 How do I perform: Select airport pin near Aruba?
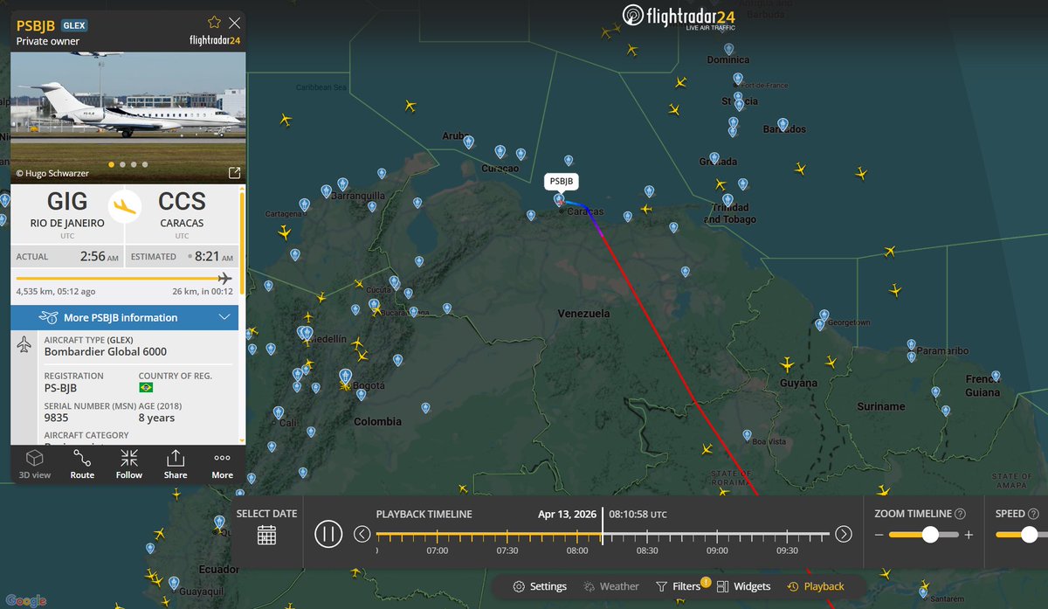[468, 142]
